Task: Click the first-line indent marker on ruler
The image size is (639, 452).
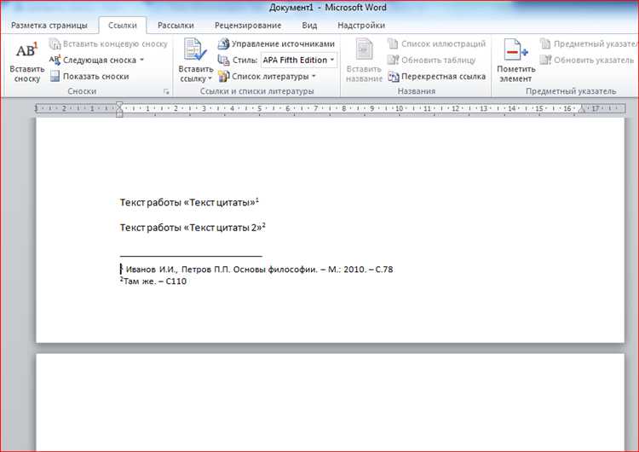Action: tap(119, 105)
